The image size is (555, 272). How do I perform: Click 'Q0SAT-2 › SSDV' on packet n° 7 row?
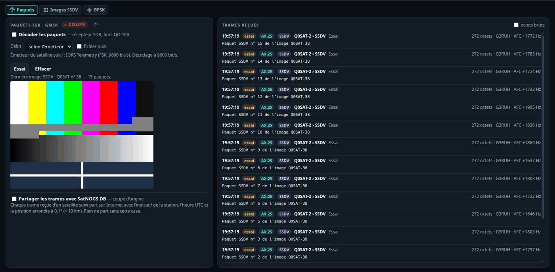coord(310,178)
